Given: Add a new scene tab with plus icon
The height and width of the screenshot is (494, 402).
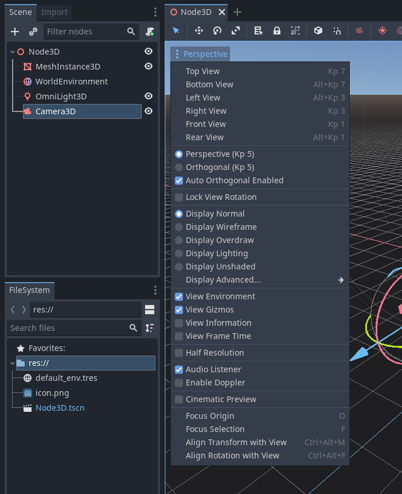Looking at the screenshot, I should coord(237,12).
